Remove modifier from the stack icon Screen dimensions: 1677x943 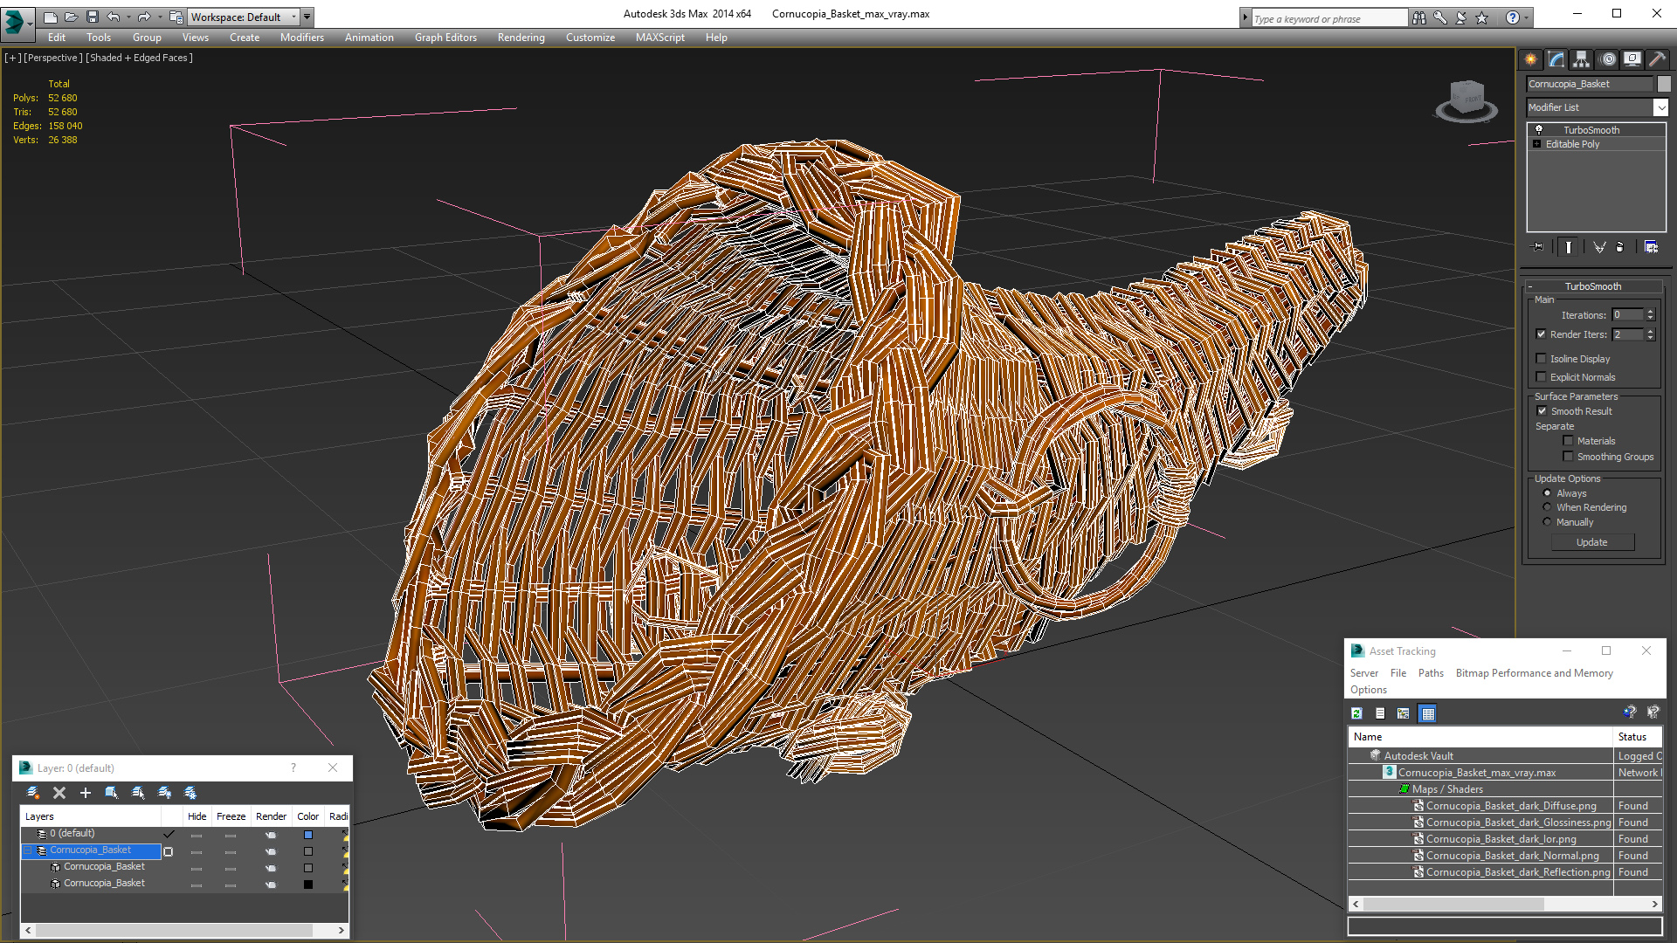(x=1620, y=247)
